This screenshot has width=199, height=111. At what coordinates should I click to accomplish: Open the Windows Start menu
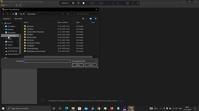(3, 108)
